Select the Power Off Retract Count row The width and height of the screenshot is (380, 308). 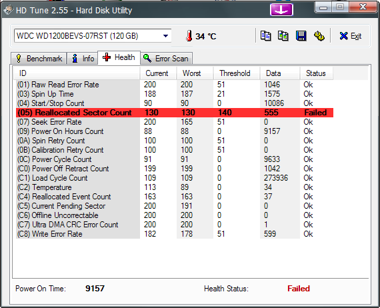175,169
